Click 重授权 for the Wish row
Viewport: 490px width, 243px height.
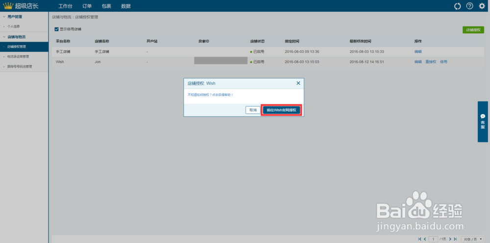[431, 62]
